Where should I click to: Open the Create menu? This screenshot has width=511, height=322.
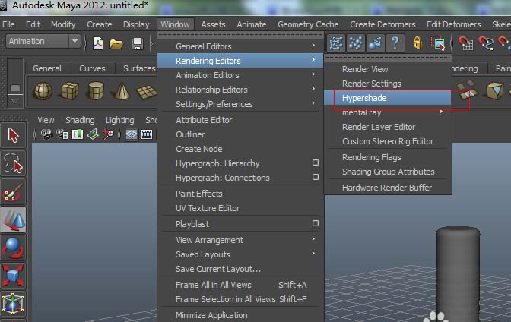(100, 24)
